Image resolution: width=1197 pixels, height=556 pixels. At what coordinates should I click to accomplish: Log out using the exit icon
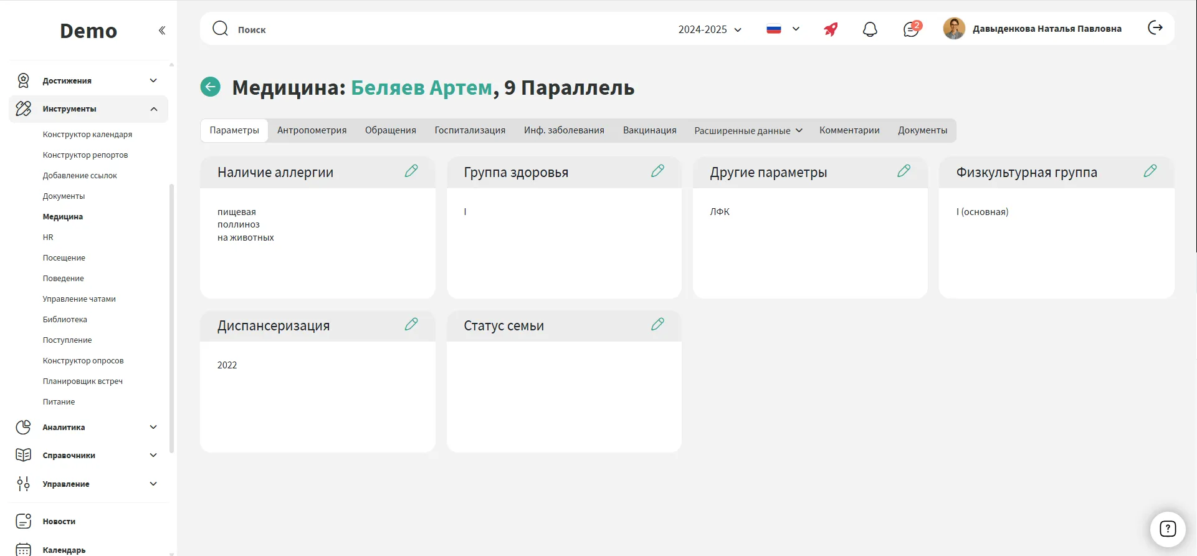[x=1155, y=28]
